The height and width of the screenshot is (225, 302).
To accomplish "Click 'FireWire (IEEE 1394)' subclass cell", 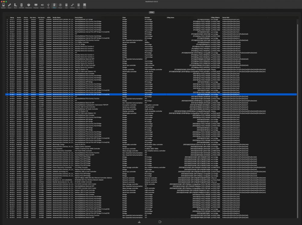I will coord(151,149).
